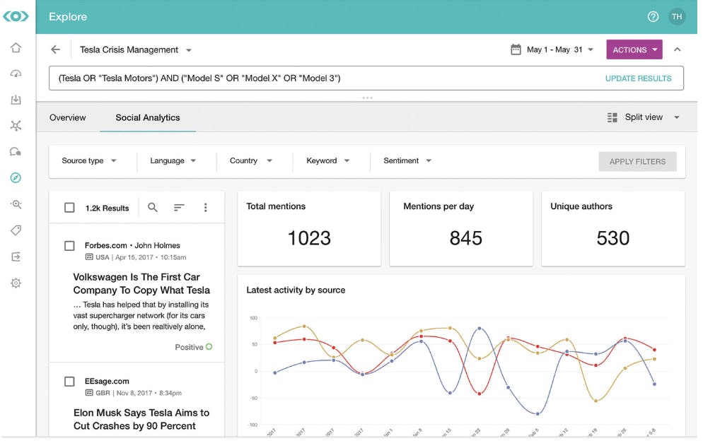Open the Elon Musk Says Tesla article

(141, 419)
